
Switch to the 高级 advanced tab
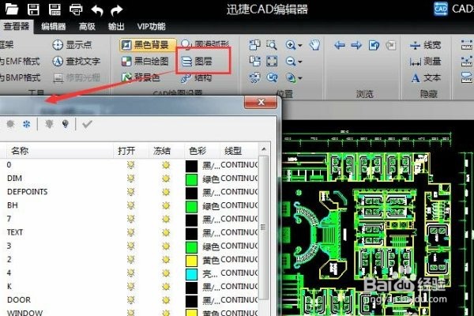tap(87, 27)
